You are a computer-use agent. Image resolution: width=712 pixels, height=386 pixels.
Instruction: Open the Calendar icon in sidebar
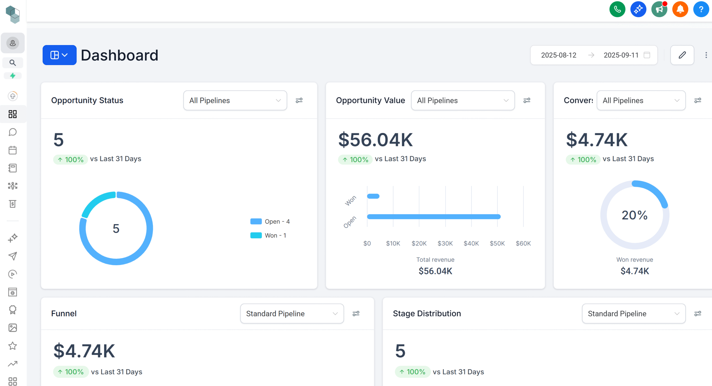tap(13, 150)
